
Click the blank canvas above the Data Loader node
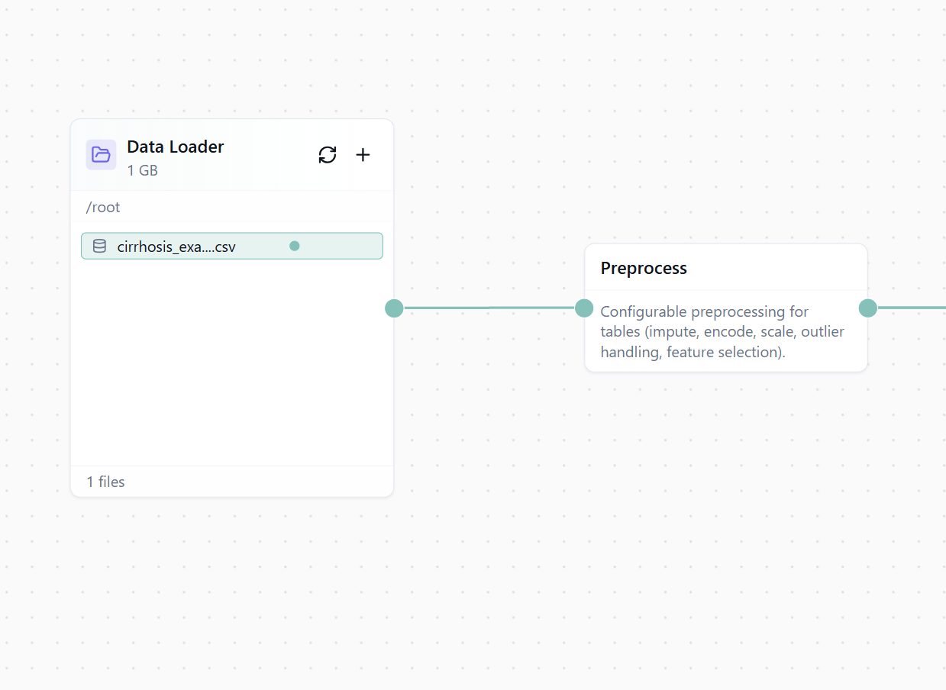point(229,61)
